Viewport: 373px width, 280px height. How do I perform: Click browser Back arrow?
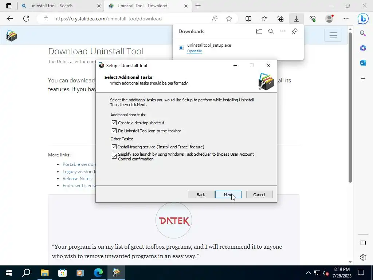[x=10, y=19]
